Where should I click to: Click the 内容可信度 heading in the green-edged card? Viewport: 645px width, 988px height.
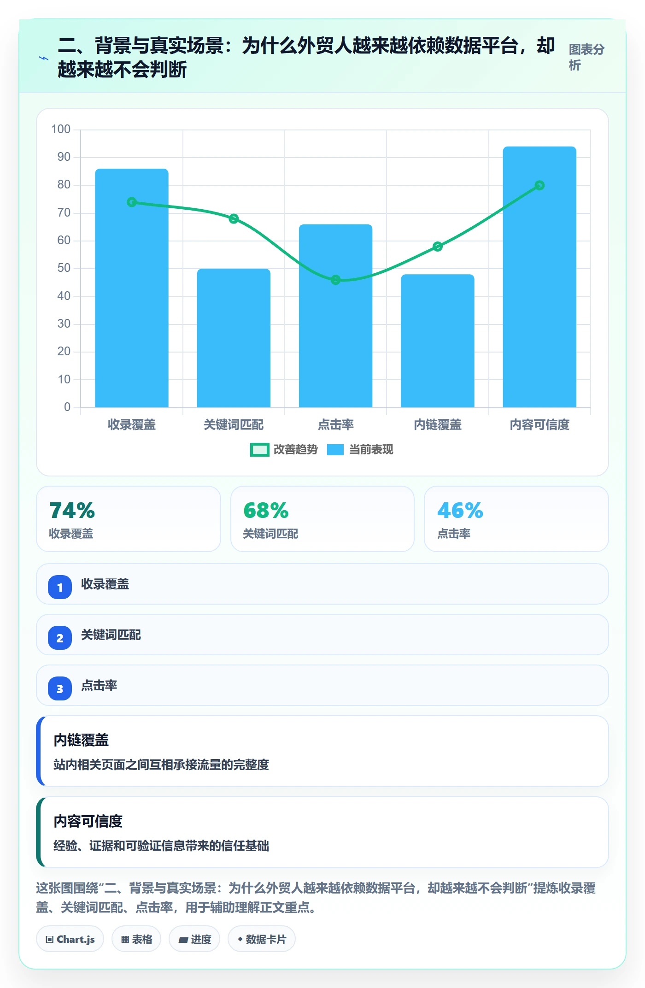88,821
